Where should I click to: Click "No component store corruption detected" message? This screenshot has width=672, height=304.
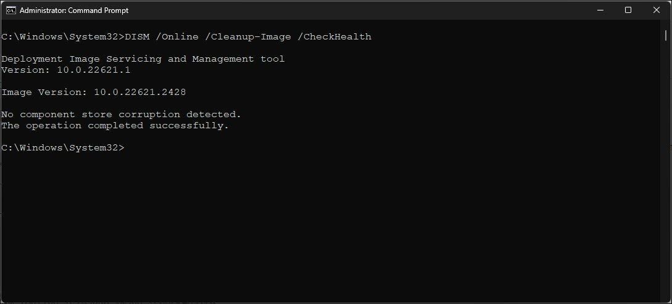(122, 114)
